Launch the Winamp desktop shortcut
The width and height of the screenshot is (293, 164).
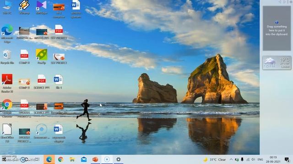click(24, 7)
